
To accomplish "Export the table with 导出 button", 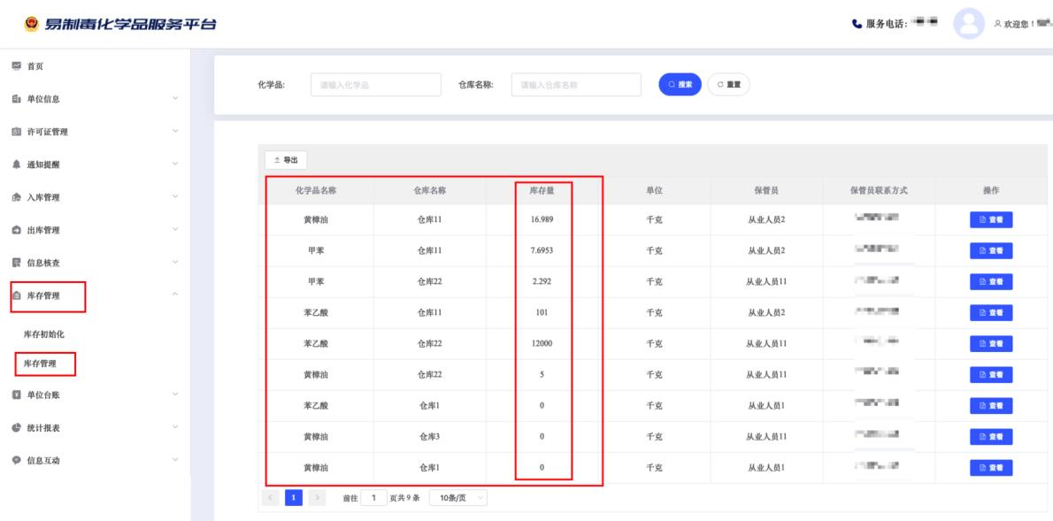I will pyautogui.click(x=285, y=160).
